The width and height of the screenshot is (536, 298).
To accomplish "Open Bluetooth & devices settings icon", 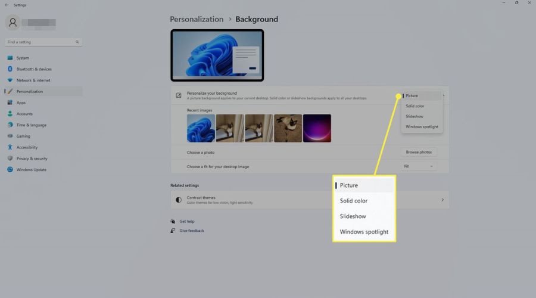I will pyautogui.click(x=10, y=69).
